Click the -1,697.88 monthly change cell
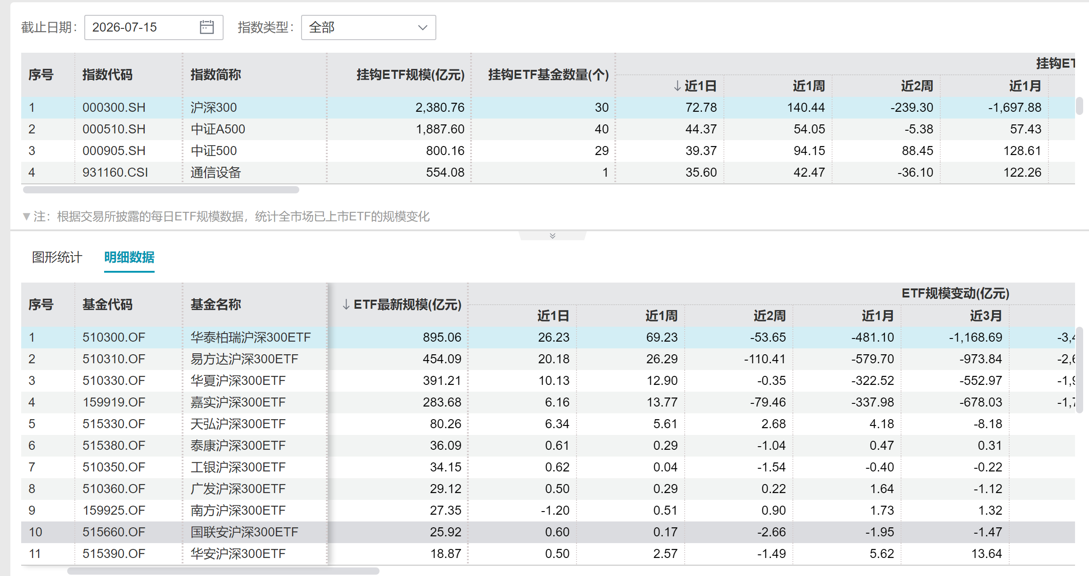The image size is (1089, 576). (x=1015, y=107)
